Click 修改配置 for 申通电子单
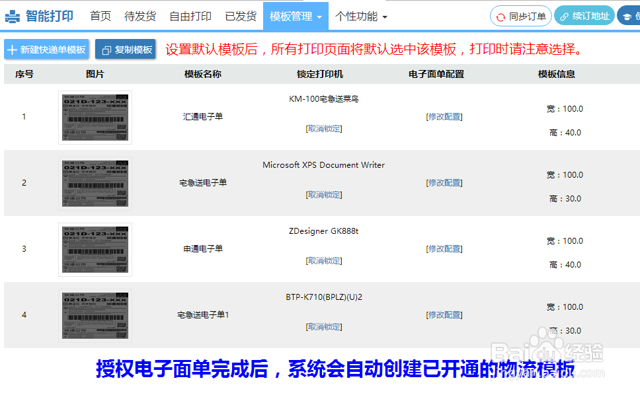 444,249
